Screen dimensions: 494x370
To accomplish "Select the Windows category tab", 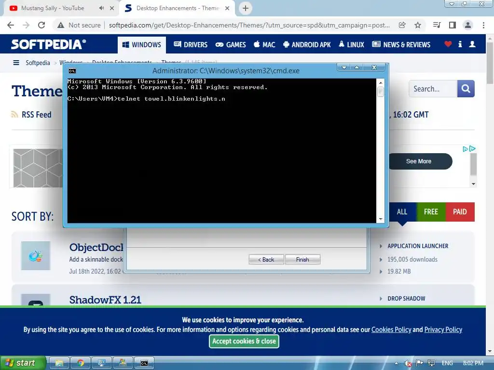I will (x=142, y=45).
